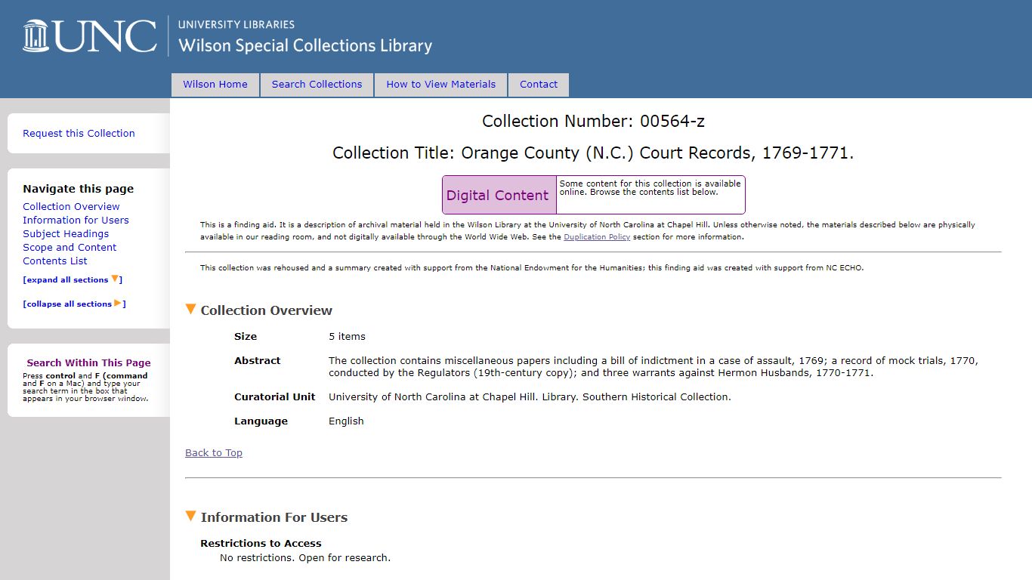Click the Abstract label
This screenshot has height=580, width=1032.
tap(257, 360)
